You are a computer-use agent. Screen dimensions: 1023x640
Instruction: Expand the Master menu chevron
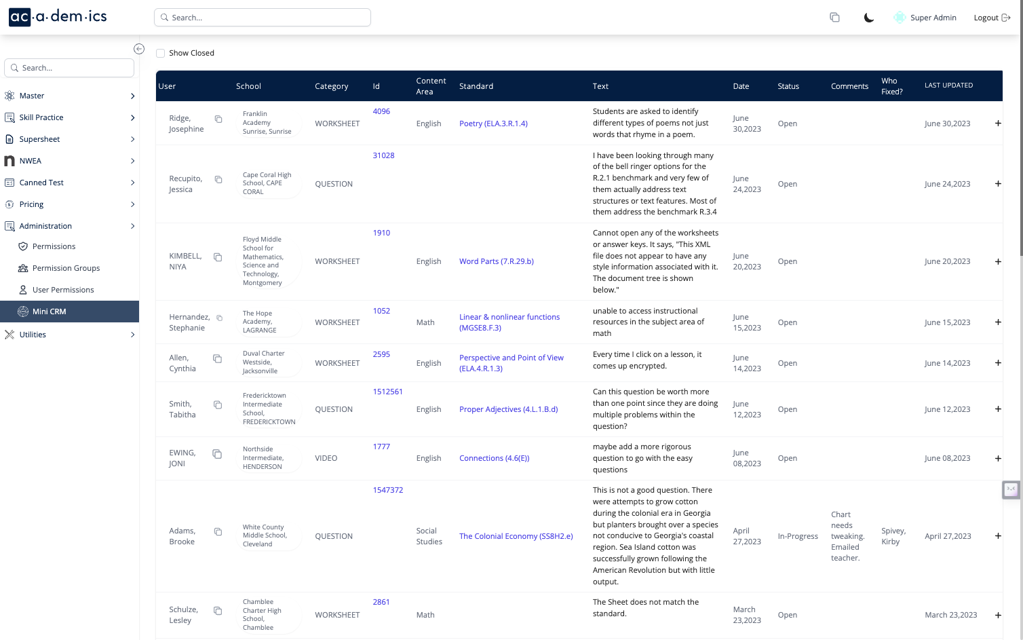132,96
